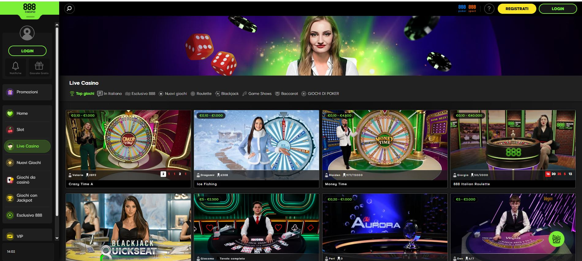Click the Roulette wheel filter icon
Image resolution: width=582 pixels, height=261 pixels.
pos(193,94)
